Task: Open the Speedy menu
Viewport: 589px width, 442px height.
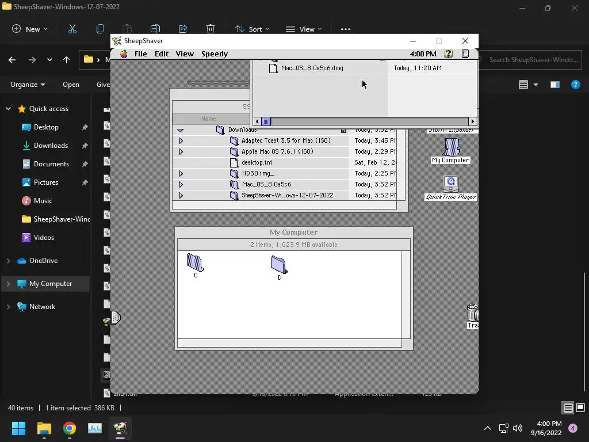Action: tap(215, 54)
